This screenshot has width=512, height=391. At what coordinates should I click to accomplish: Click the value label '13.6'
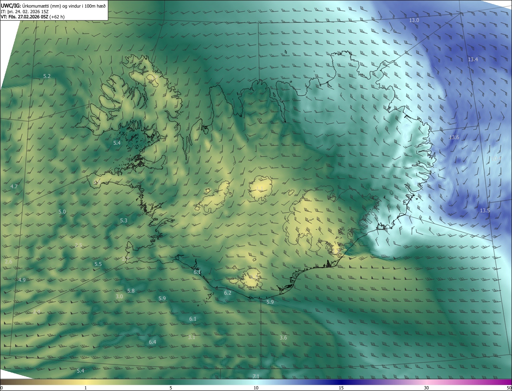tap(454, 137)
